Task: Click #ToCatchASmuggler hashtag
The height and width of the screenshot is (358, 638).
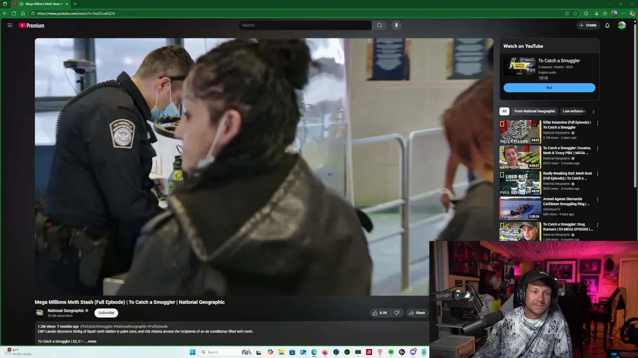Action: pyautogui.click(x=96, y=327)
